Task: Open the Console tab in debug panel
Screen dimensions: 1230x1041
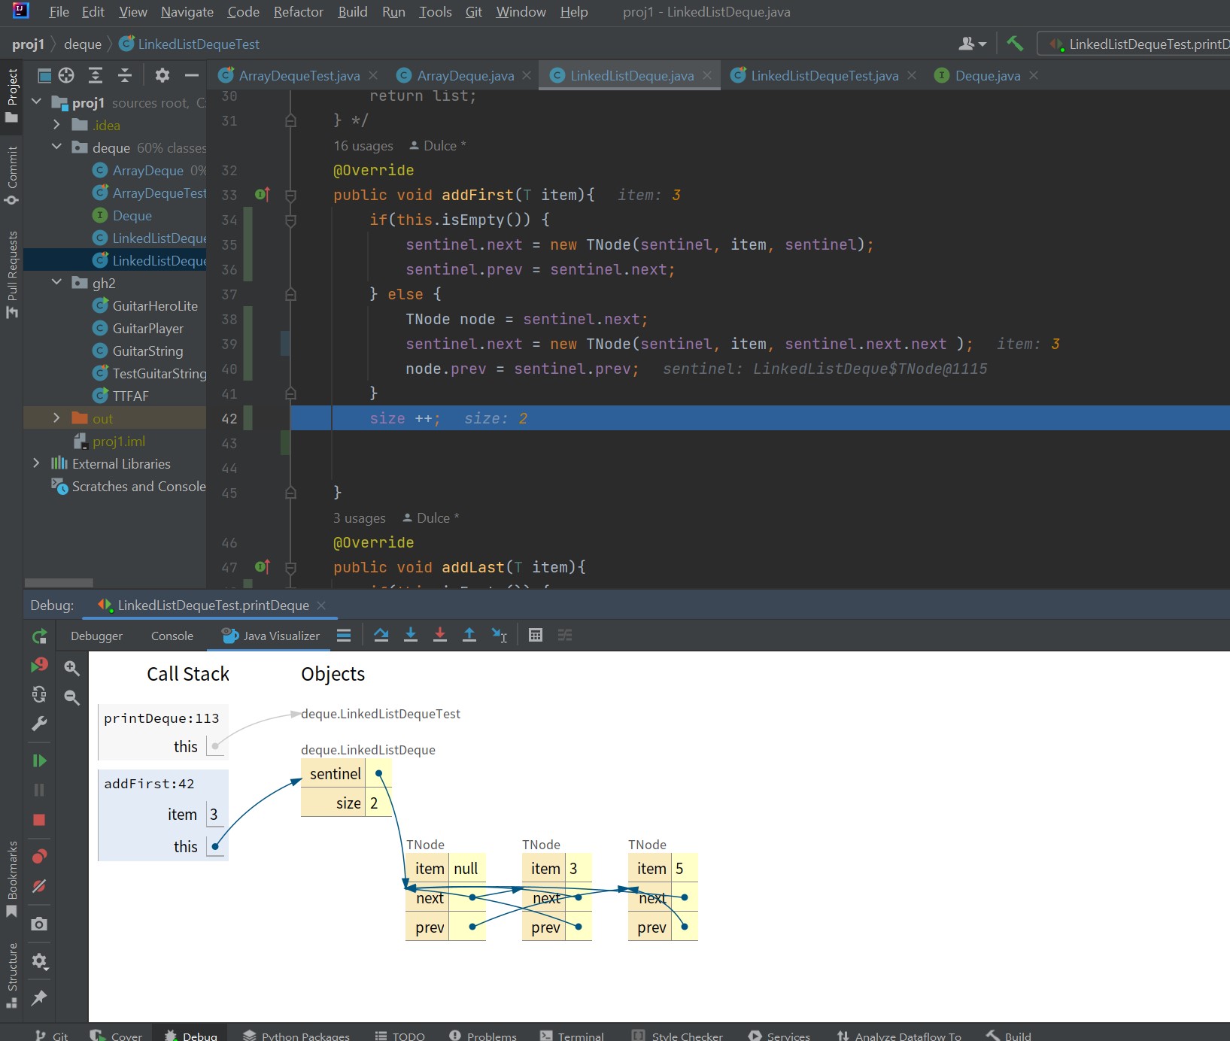Action: 172,636
